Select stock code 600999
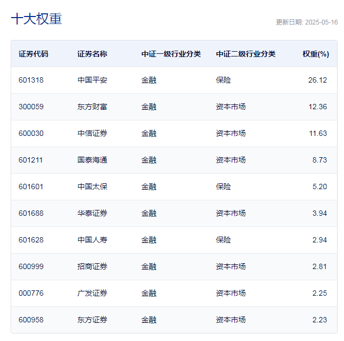344x341 pixels. [x=31, y=266]
